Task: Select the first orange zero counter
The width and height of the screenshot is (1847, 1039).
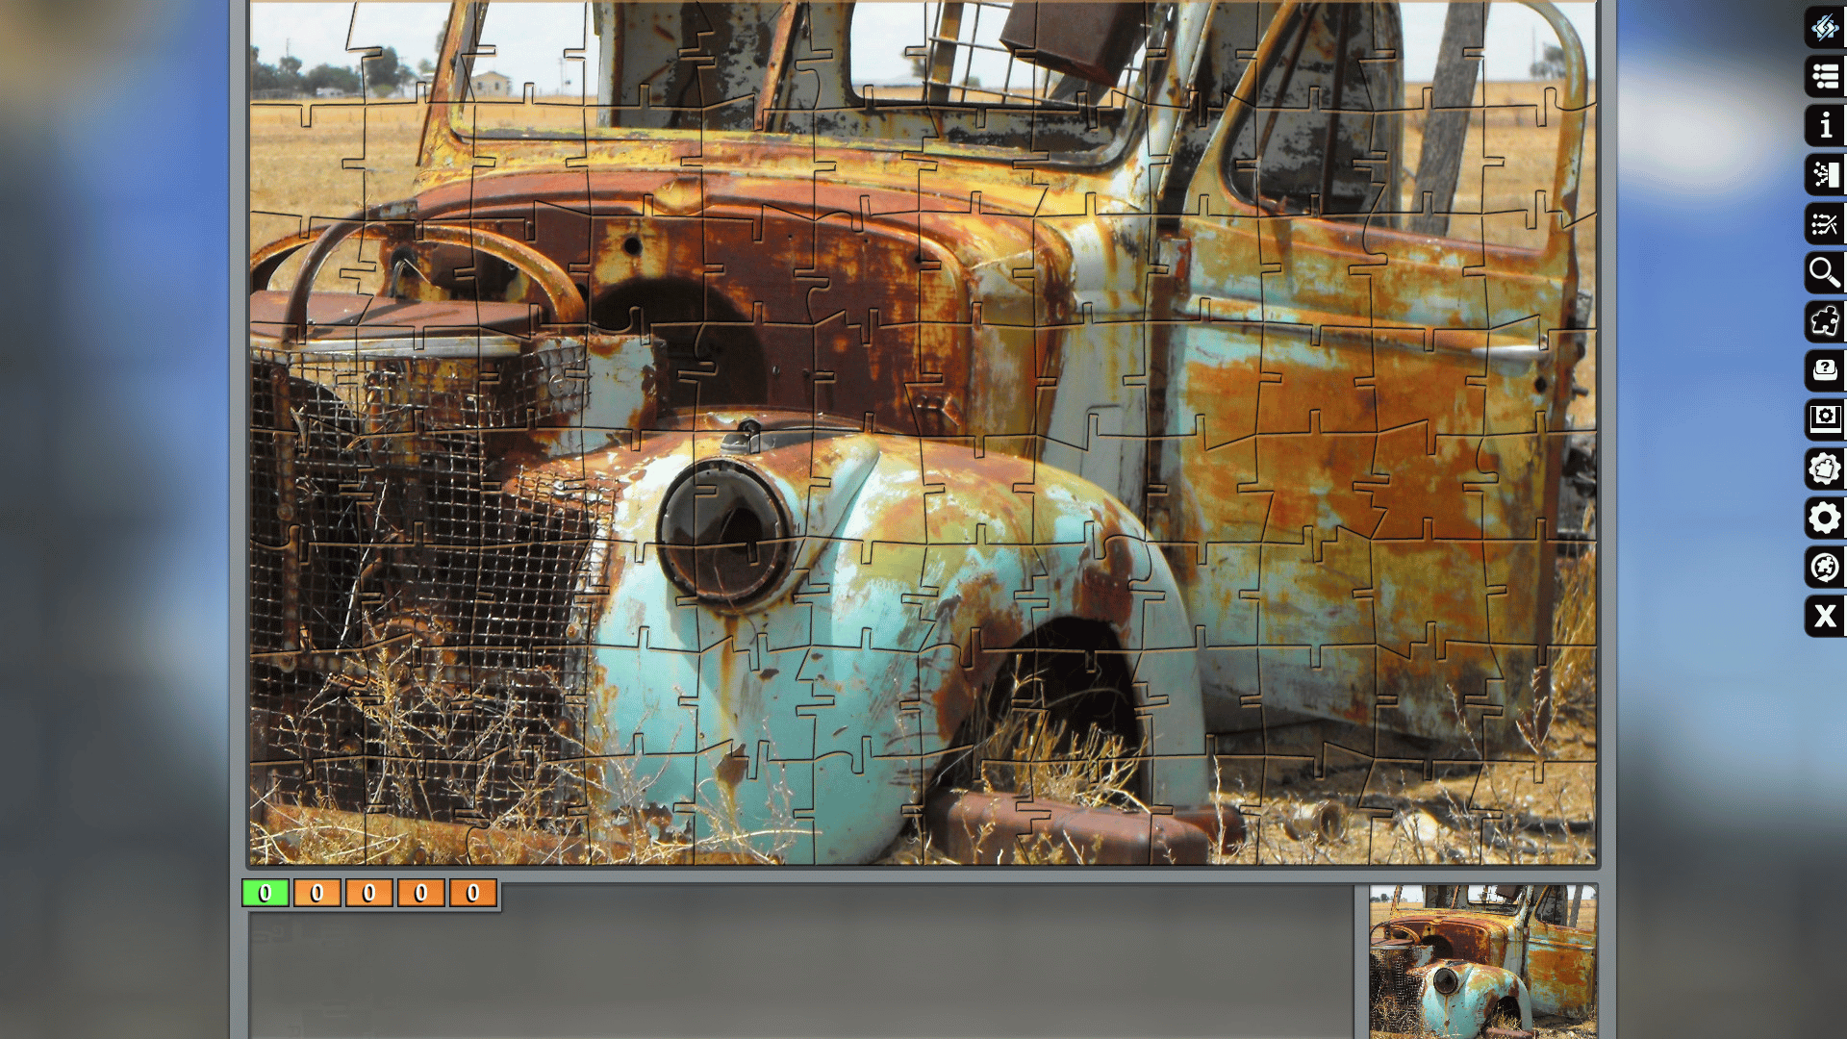Action: 317,893
